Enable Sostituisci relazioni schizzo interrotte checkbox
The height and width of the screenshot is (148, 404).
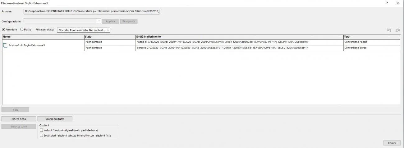pyautogui.click(x=41, y=136)
